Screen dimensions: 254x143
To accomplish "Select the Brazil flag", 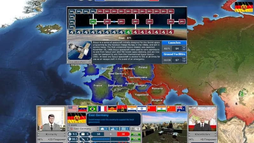I will 92,109.
